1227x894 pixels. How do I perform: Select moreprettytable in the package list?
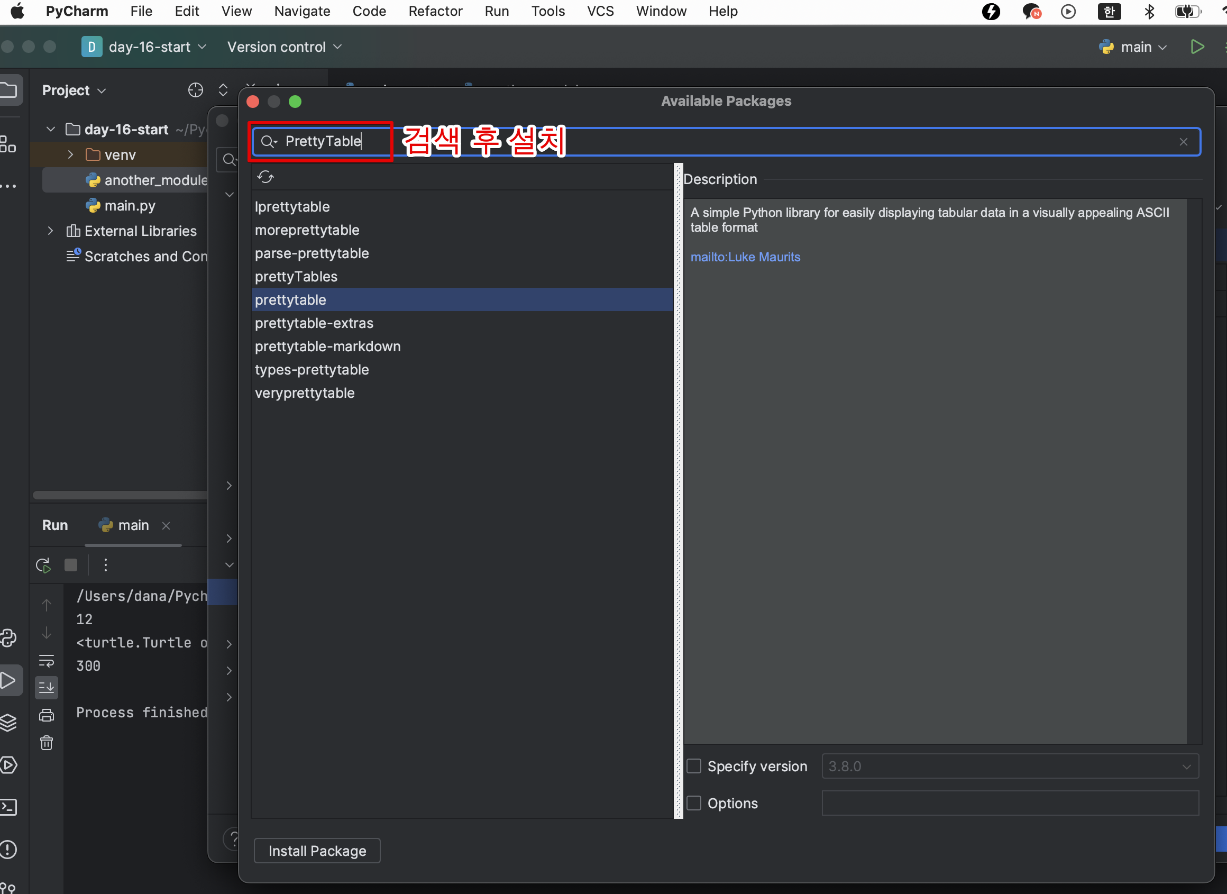click(x=462, y=230)
